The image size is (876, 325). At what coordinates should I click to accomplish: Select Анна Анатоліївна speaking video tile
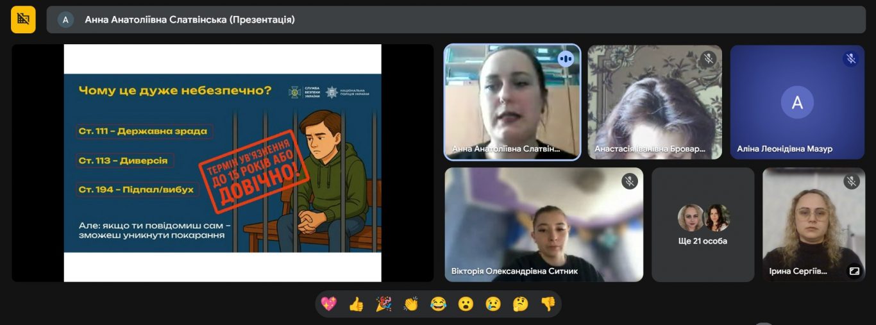point(512,102)
